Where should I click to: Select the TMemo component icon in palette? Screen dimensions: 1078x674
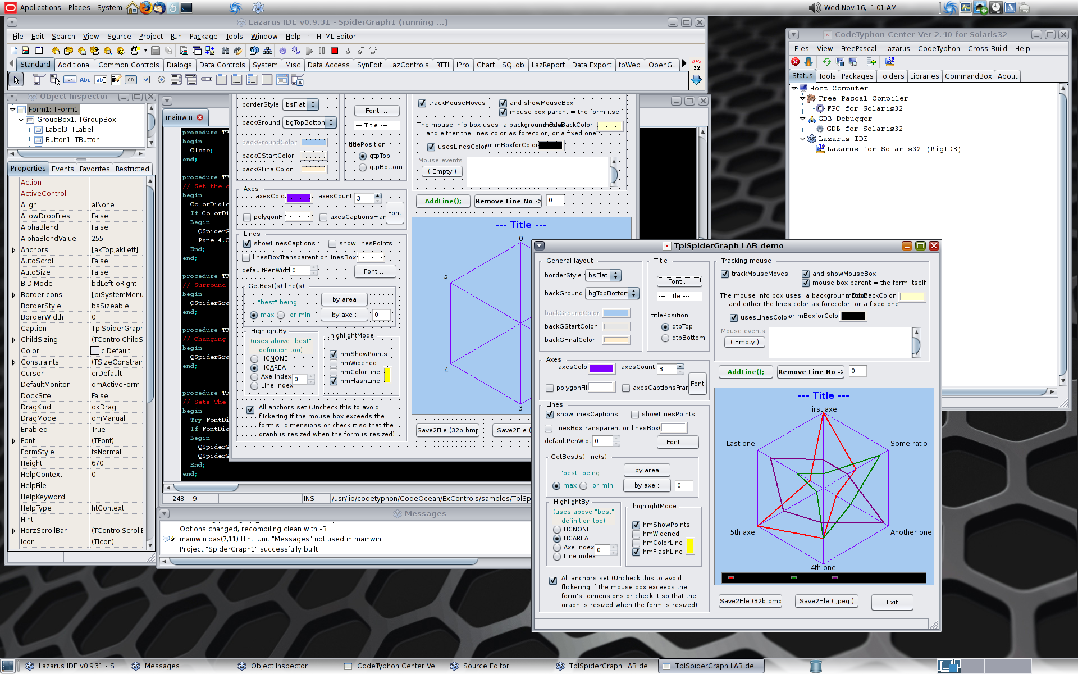[116, 80]
